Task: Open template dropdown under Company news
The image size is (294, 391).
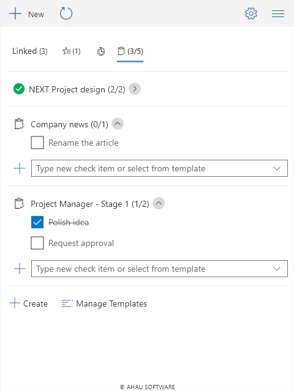Action: pos(277,168)
